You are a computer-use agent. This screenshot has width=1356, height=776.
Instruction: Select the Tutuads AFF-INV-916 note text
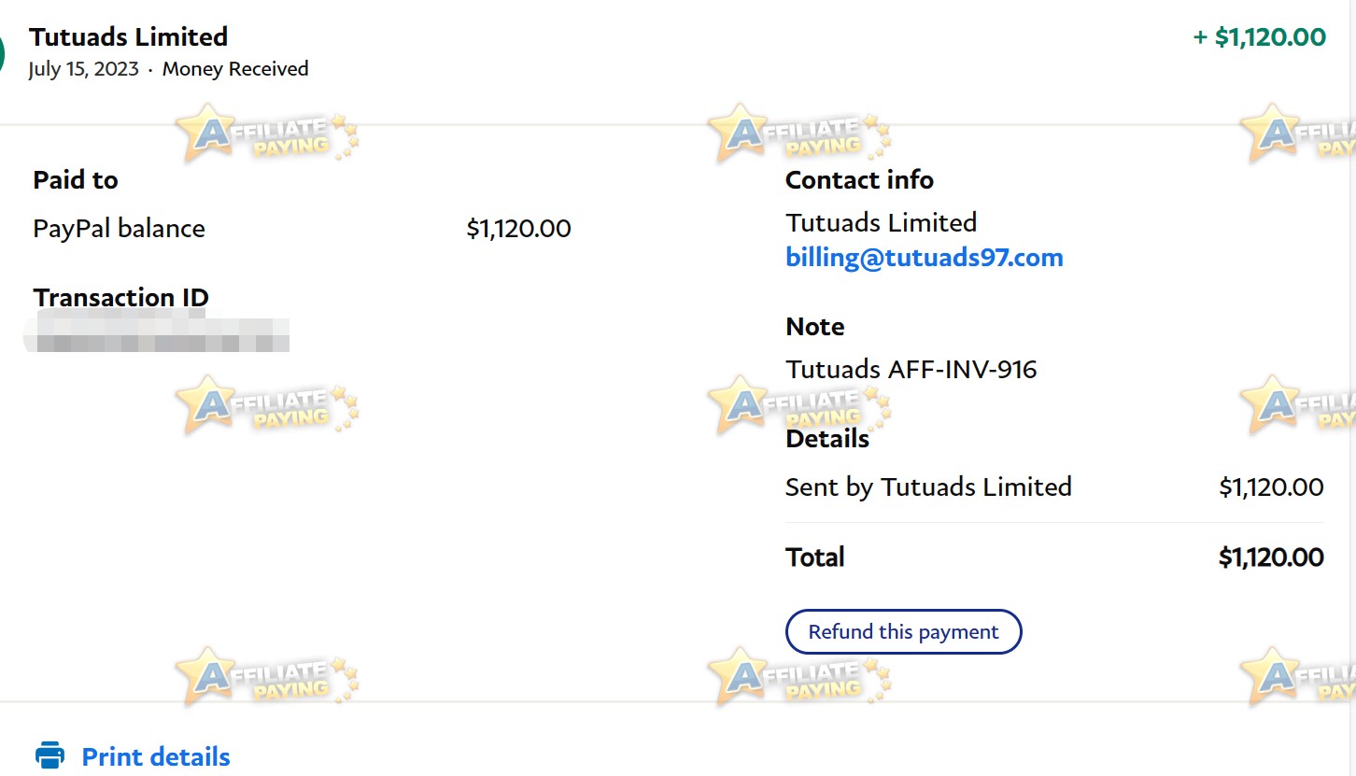(x=911, y=370)
